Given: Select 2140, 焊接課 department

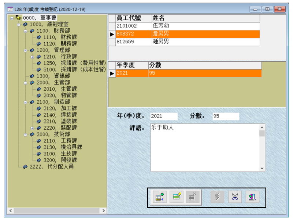Looking at the screenshot, I should 60,115.
